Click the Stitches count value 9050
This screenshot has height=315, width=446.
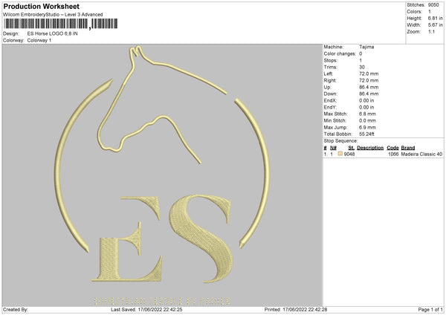click(433, 5)
